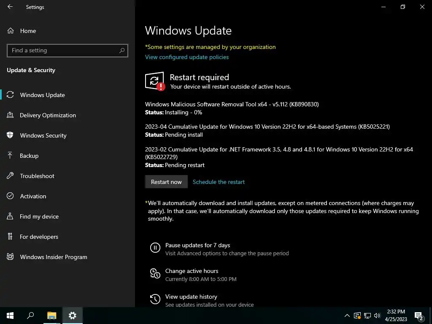Show hidden system tray icons
Screen dimensions: 432x324
point(347,316)
